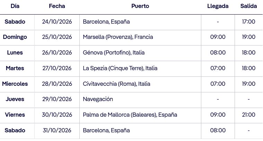Click the date 27/10/2026
Viewport: 263px width, 141px height.
[x=57, y=68]
